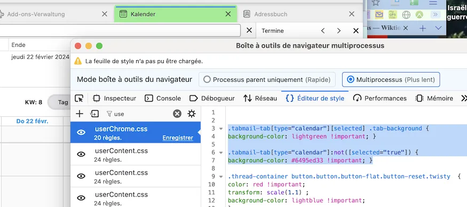This screenshot has width=467, height=207.
Task: Select Processus parent uniquement radio button
Action: (207, 79)
